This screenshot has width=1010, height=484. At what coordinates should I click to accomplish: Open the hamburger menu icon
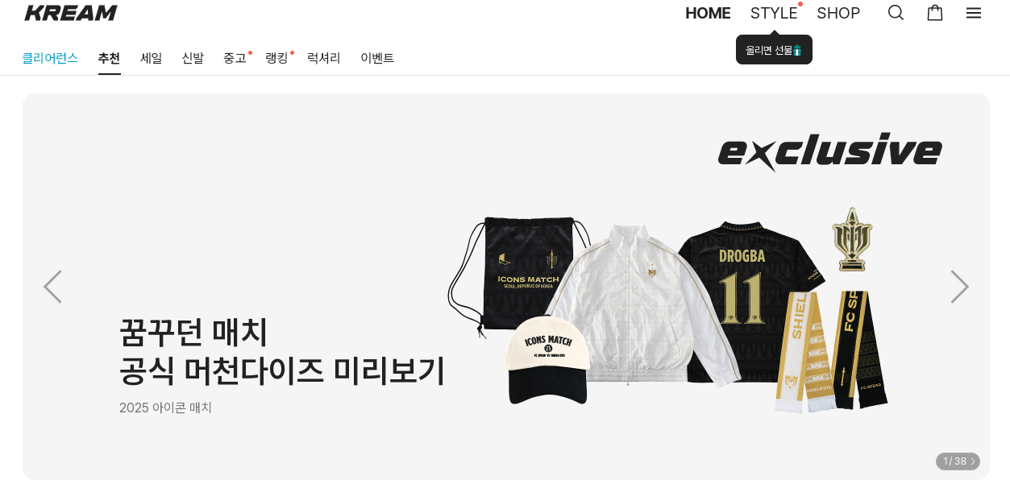[974, 13]
